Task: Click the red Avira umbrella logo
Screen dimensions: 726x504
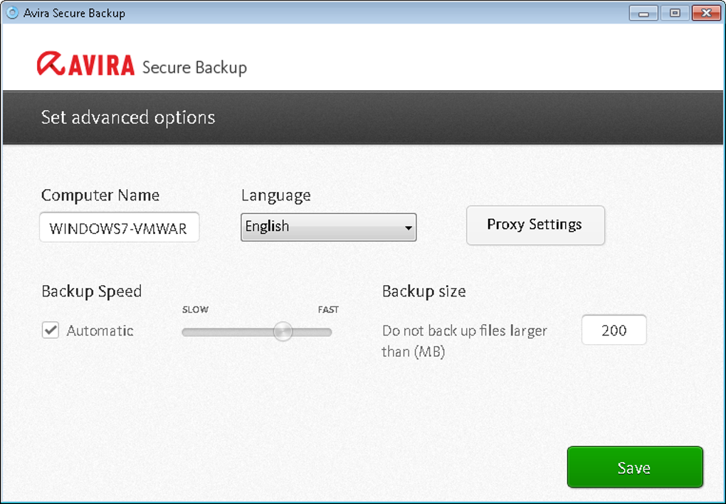Action: pyautogui.click(x=51, y=64)
